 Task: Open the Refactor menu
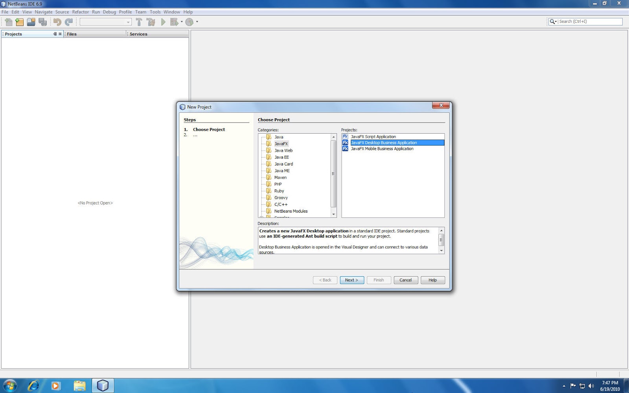[80, 12]
